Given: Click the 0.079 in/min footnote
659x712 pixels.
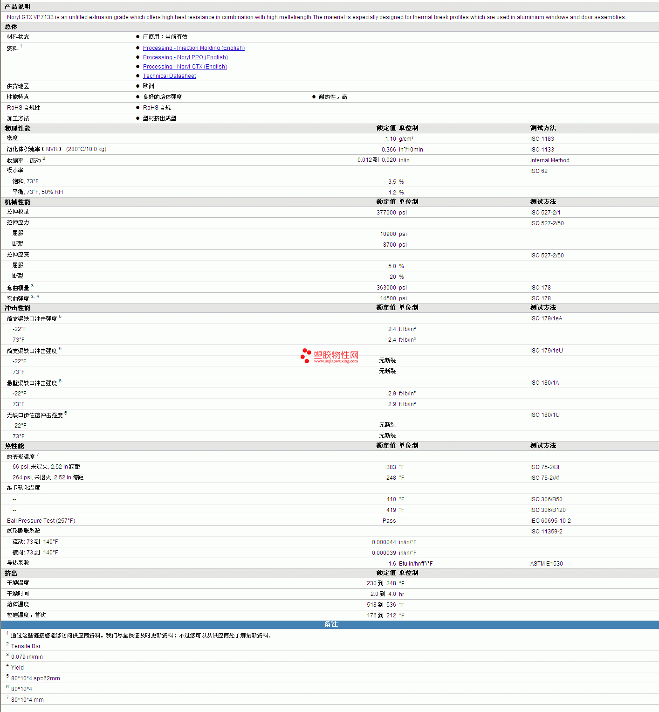Looking at the screenshot, I should (x=27, y=657).
